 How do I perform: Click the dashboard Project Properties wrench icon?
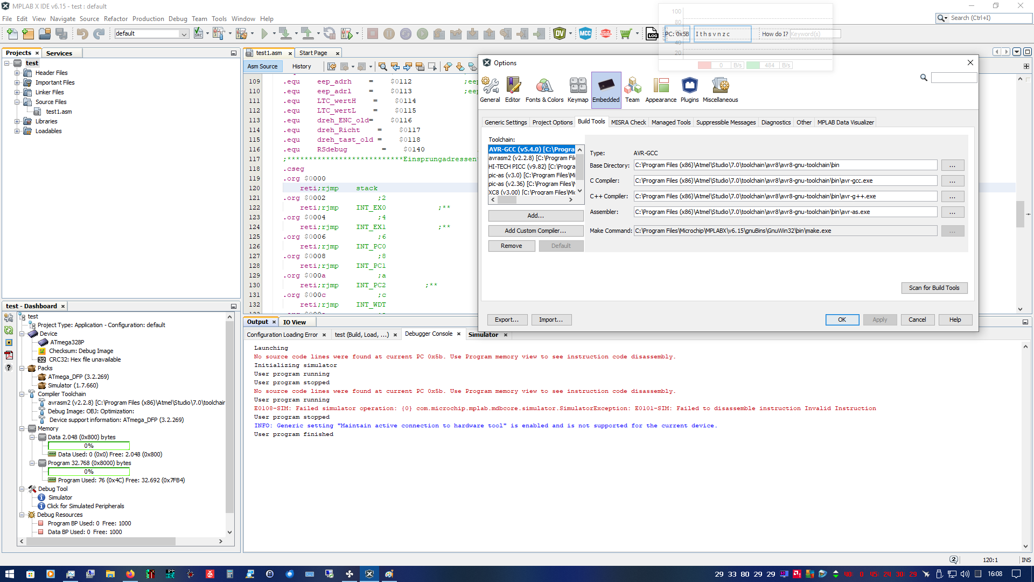tap(9, 318)
